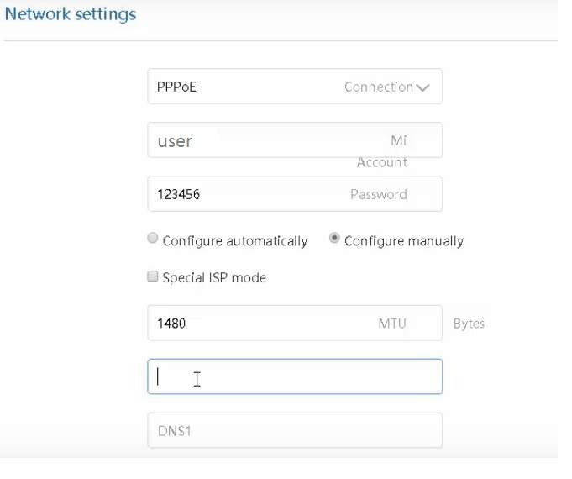Focus the MTU field showing 1480

(252, 324)
